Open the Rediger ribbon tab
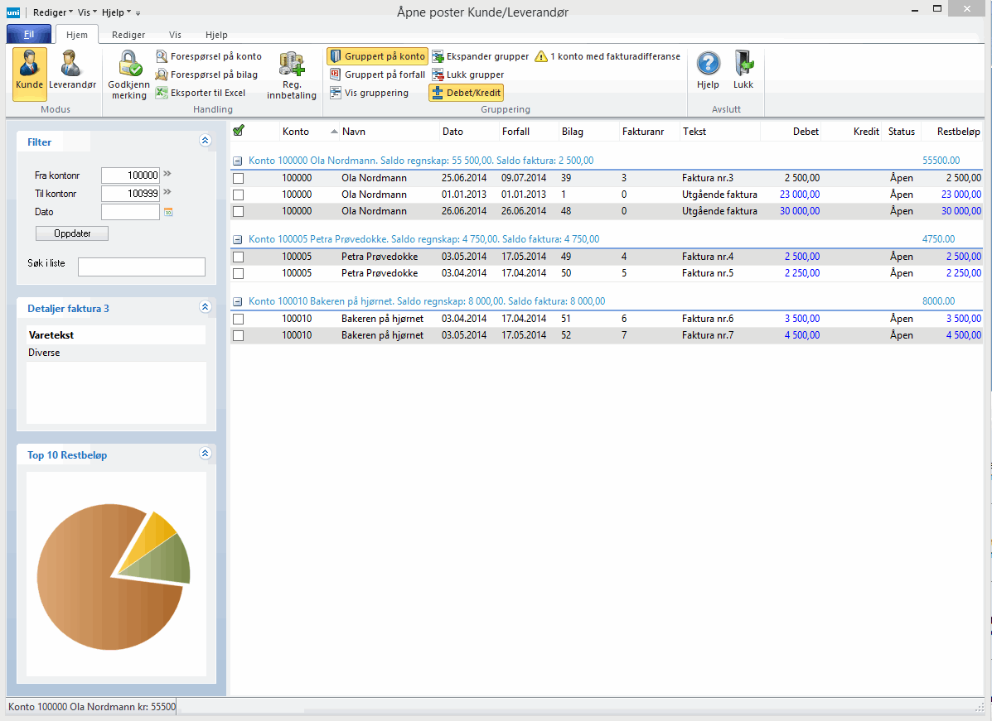The width and height of the screenshot is (992, 721). pyautogui.click(x=128, y=35)
